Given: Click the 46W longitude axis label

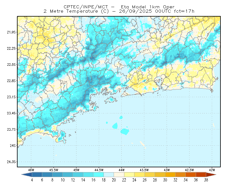Looking at the screenshot, I should [x=31, y=170].
